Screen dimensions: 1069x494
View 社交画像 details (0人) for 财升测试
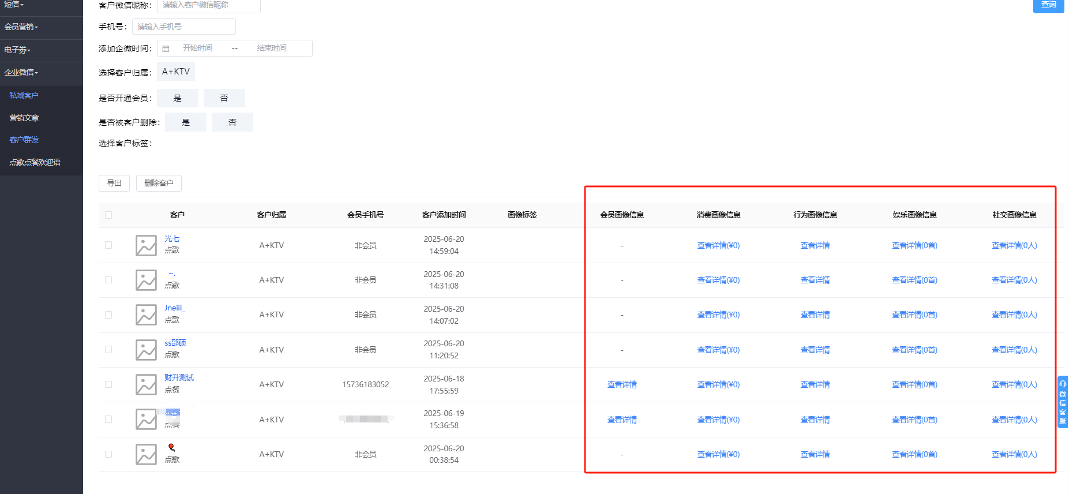1014,384
